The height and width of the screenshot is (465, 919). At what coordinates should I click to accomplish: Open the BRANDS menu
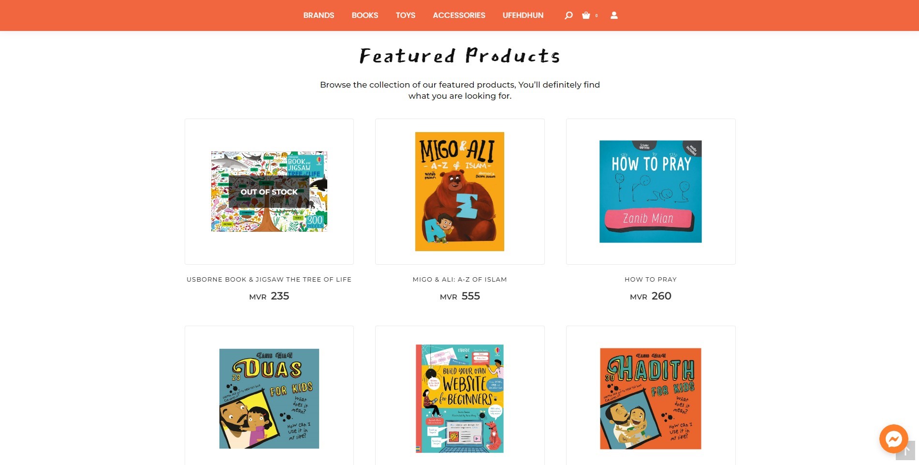(x=319, y=15)
